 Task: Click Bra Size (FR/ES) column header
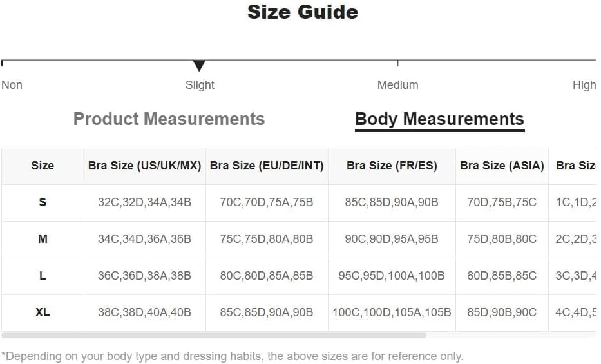coord(392,166)
